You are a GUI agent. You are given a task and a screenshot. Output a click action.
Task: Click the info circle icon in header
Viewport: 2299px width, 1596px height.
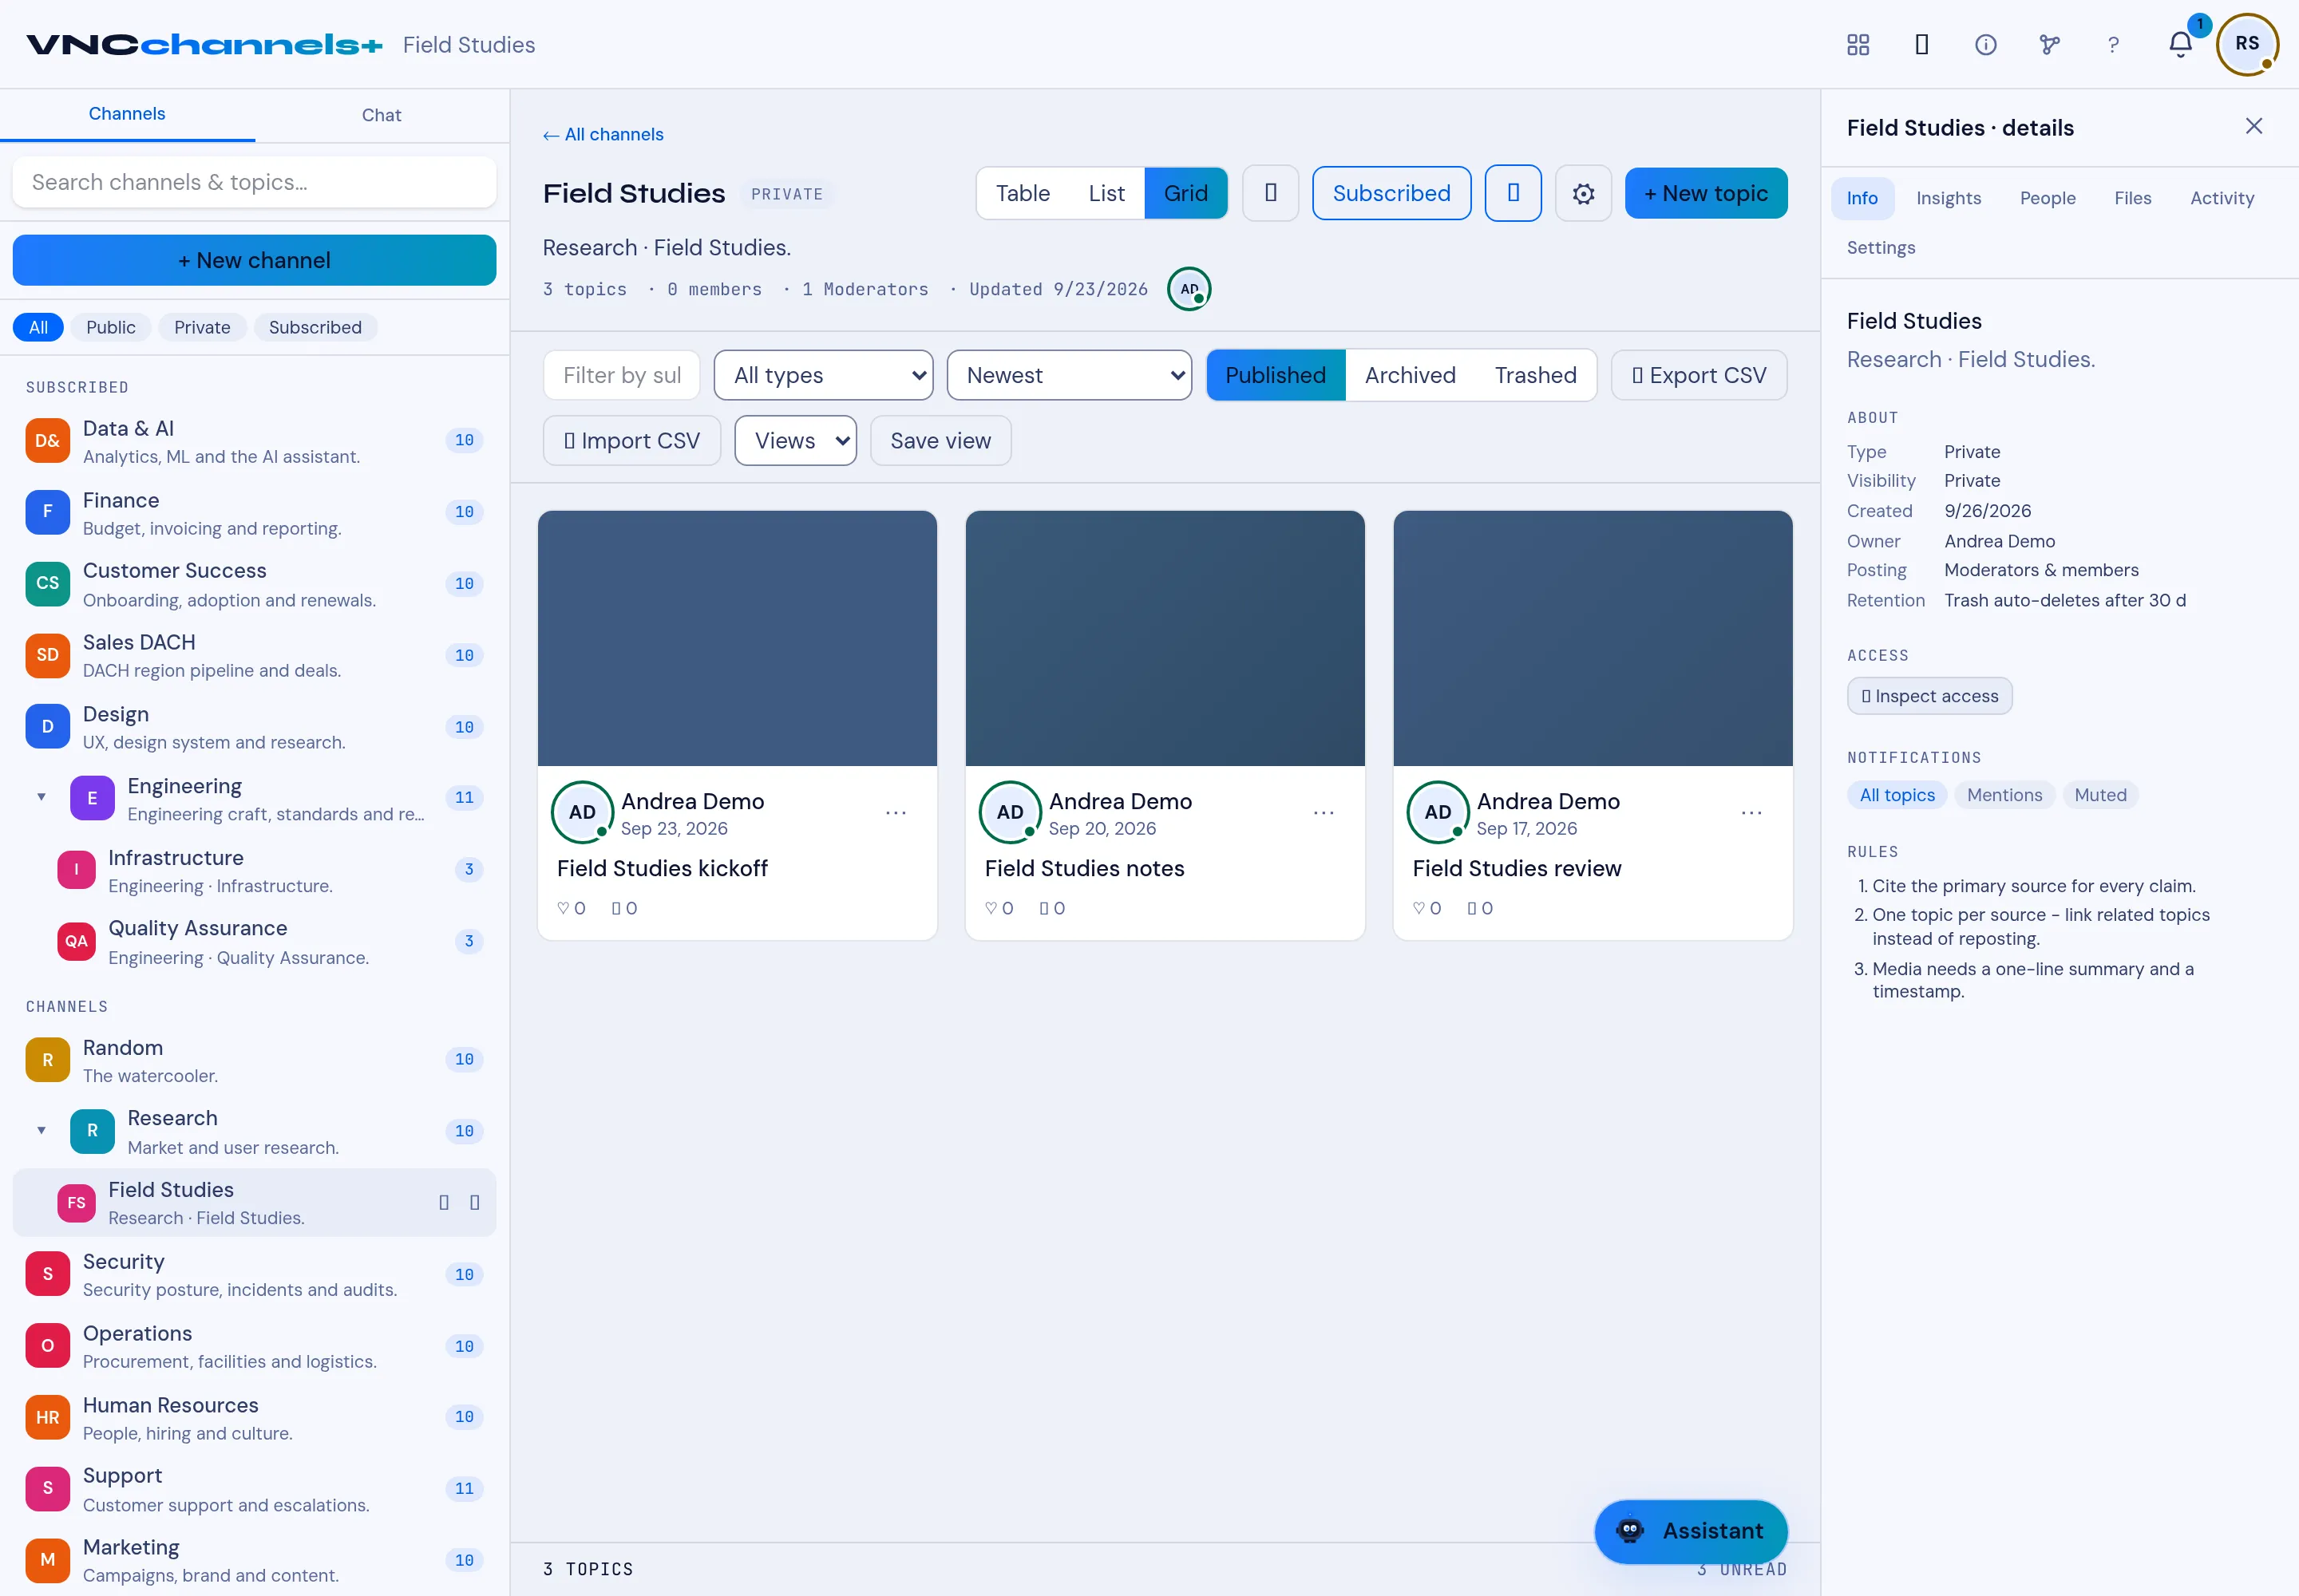pyautogui.click(x=1986, y=45)
